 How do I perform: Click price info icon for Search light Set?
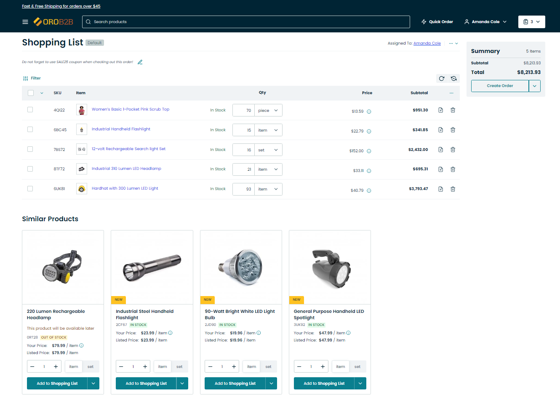pyautogui.click(x=369, y=151)
